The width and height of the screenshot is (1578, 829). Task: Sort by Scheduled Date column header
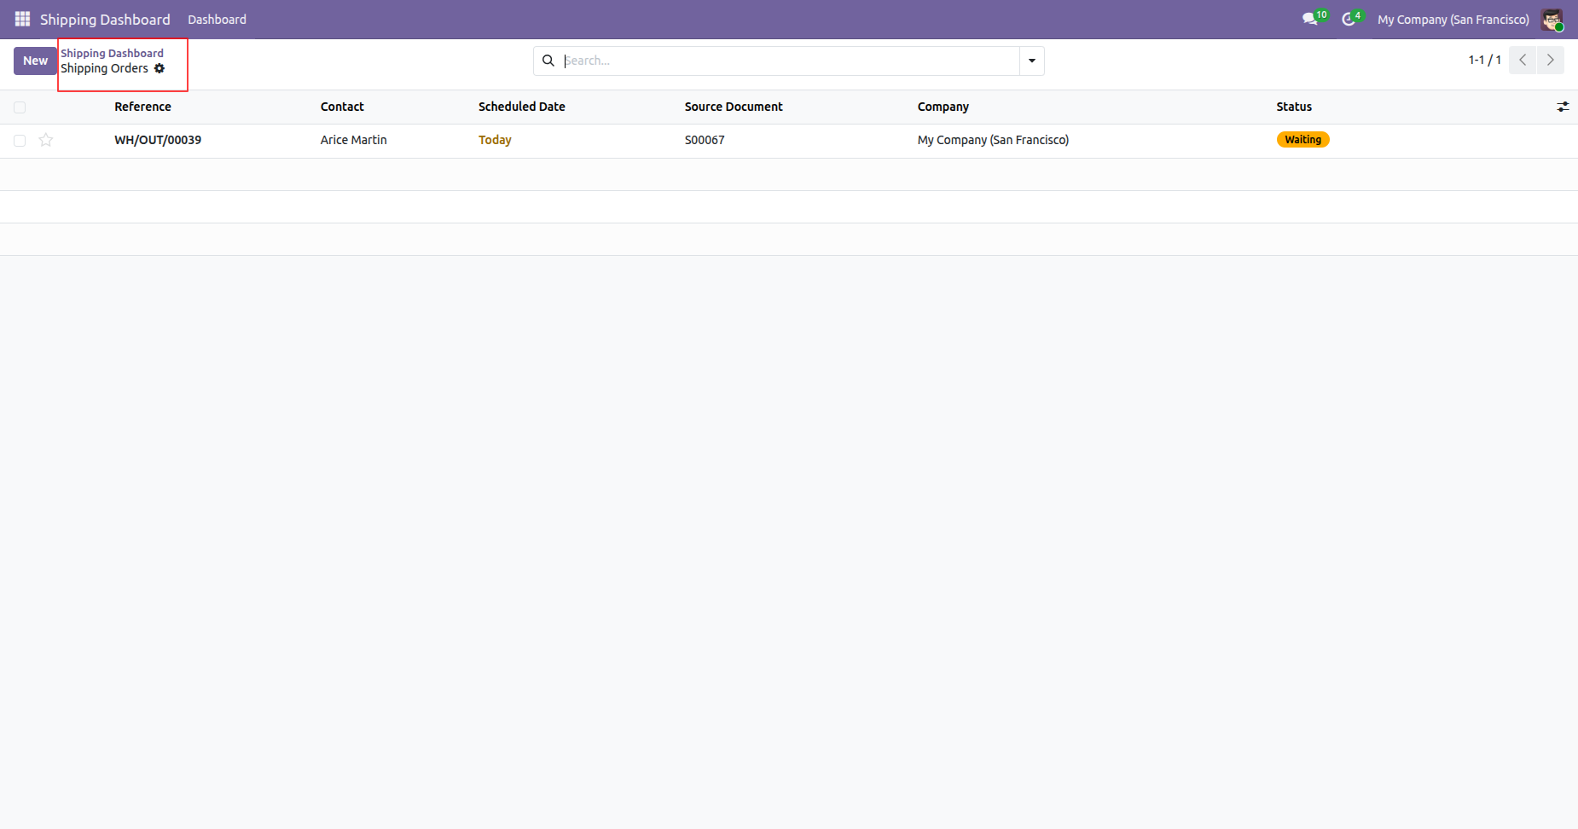tap(521, 107)
